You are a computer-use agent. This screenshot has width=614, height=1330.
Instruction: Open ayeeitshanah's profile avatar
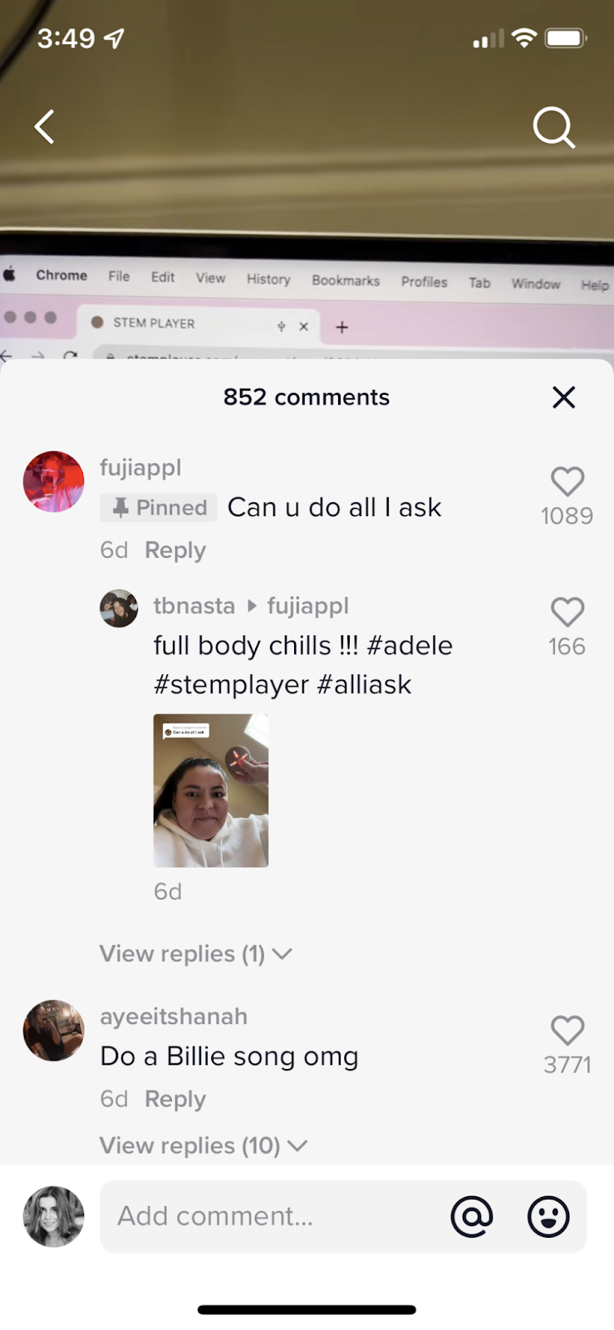point(53,1030)
